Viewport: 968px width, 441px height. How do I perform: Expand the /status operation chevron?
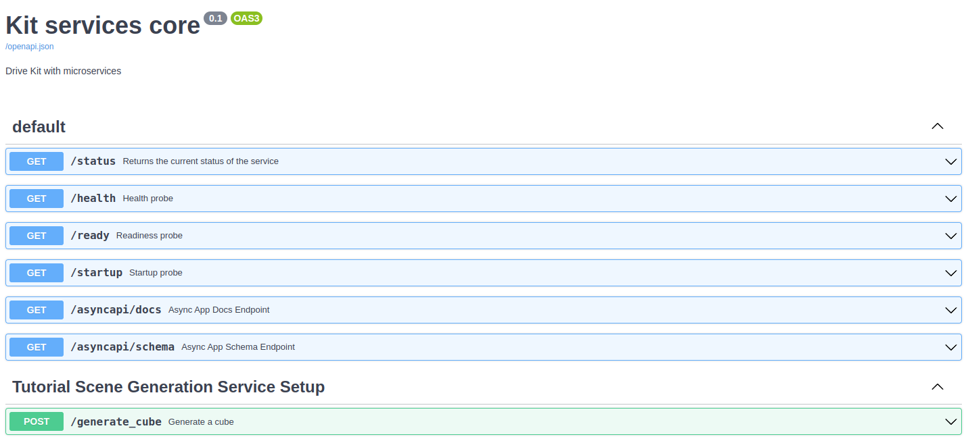(x=950, y=161)
